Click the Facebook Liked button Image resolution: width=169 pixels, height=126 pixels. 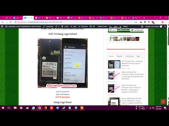tap(113, 30)
